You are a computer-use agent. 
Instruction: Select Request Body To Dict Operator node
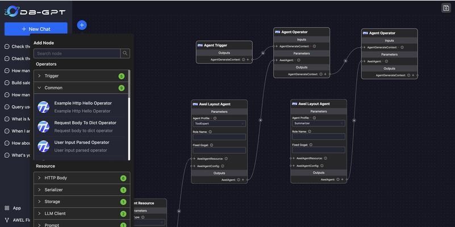click(x=81, y=127)
